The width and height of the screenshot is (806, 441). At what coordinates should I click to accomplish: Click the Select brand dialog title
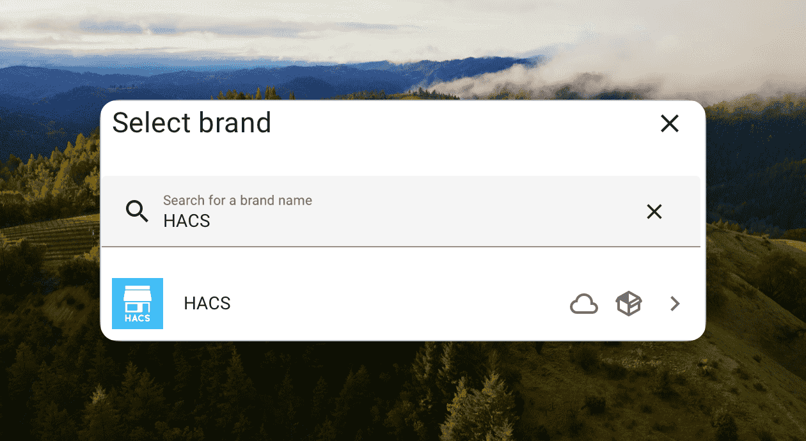[x=192, y=123]
